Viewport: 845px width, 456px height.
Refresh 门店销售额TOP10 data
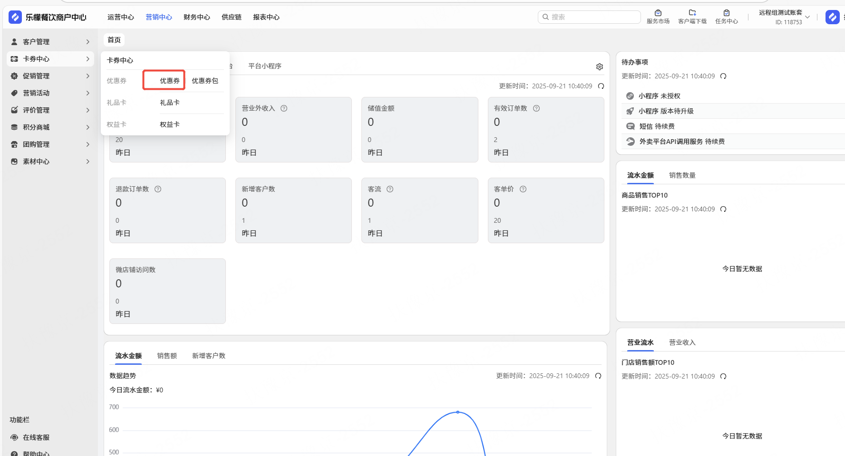pyautogui.click(x=723, y=376)
